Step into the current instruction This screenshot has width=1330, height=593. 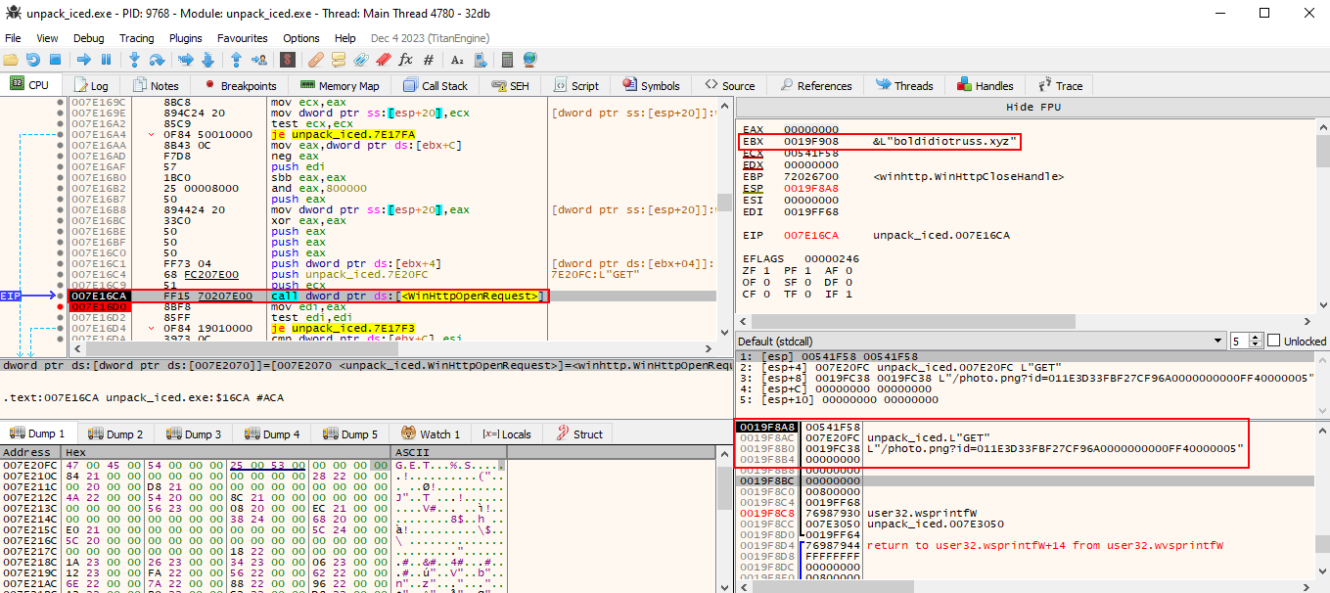pyautogui.click(x=134, y=60)
